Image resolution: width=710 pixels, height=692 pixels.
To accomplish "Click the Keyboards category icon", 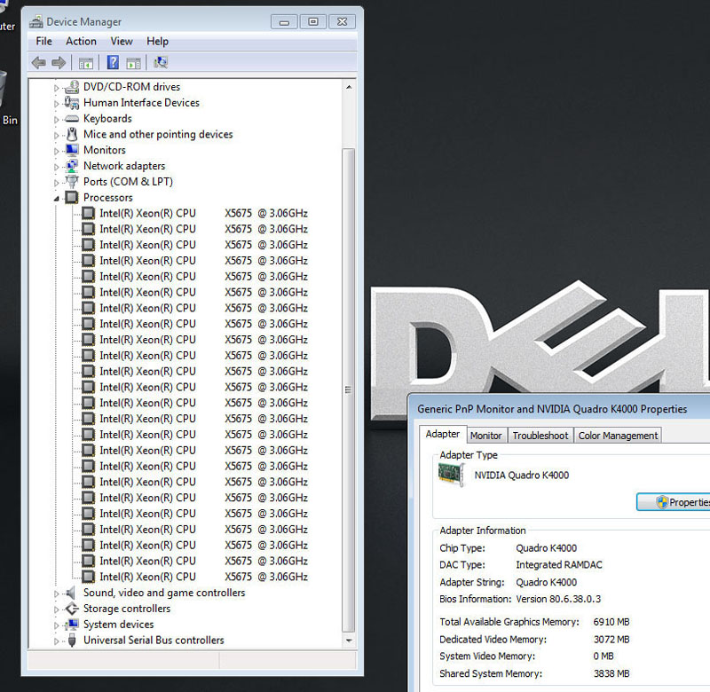I will click(x=72, y=119).
